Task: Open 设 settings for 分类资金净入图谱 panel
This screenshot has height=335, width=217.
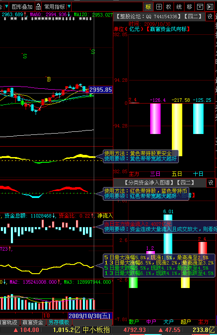Action: [210, 183]
